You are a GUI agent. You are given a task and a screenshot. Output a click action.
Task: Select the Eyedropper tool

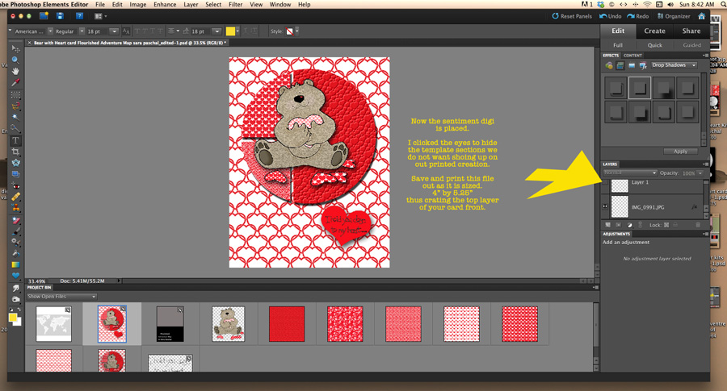[x=15, y=83]
